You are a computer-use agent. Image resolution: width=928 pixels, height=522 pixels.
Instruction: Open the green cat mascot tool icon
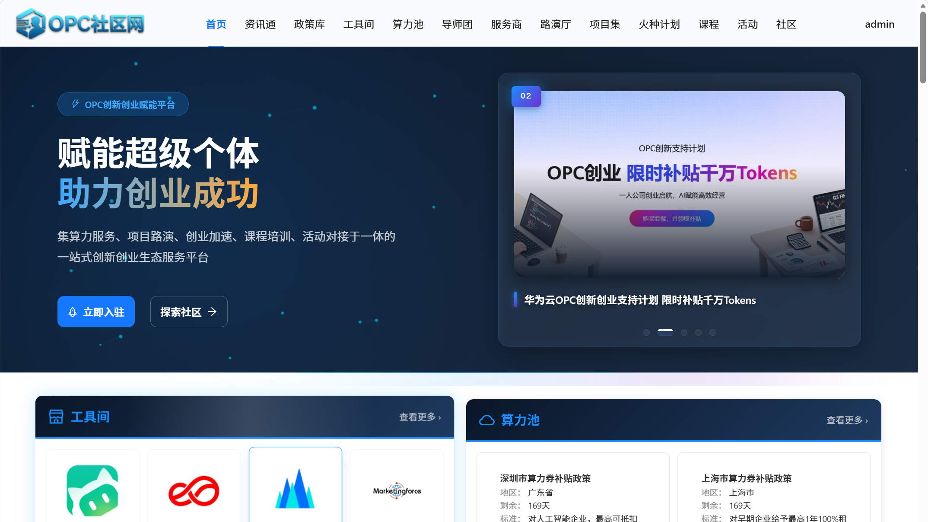[x=92, y=490]
